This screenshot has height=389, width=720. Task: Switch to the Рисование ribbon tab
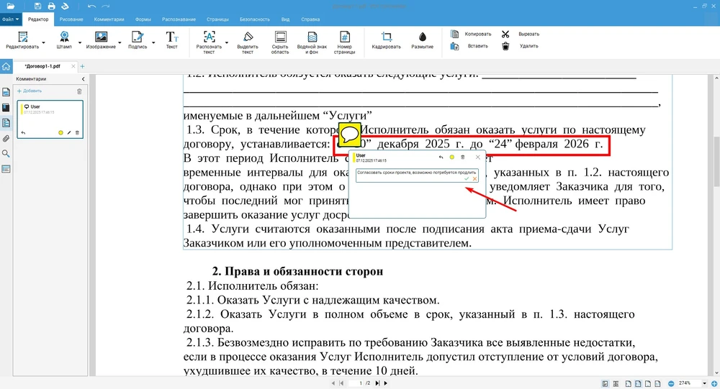coord(71,19)
